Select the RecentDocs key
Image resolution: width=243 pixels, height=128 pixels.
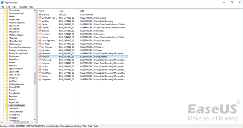pyautogui.click(x=14, y=60)
